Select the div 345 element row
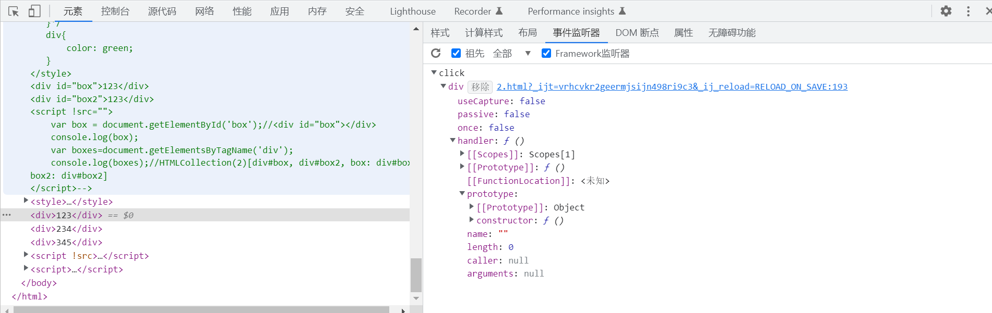992x313 pixels. click(x=66, y=242)
